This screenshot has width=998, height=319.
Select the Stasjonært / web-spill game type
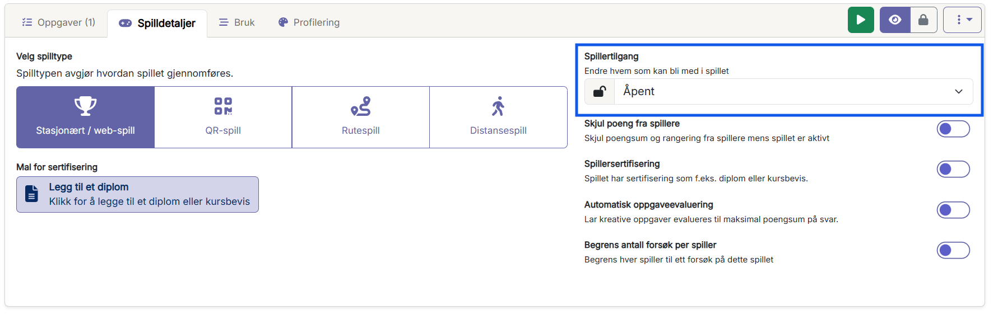85,117
